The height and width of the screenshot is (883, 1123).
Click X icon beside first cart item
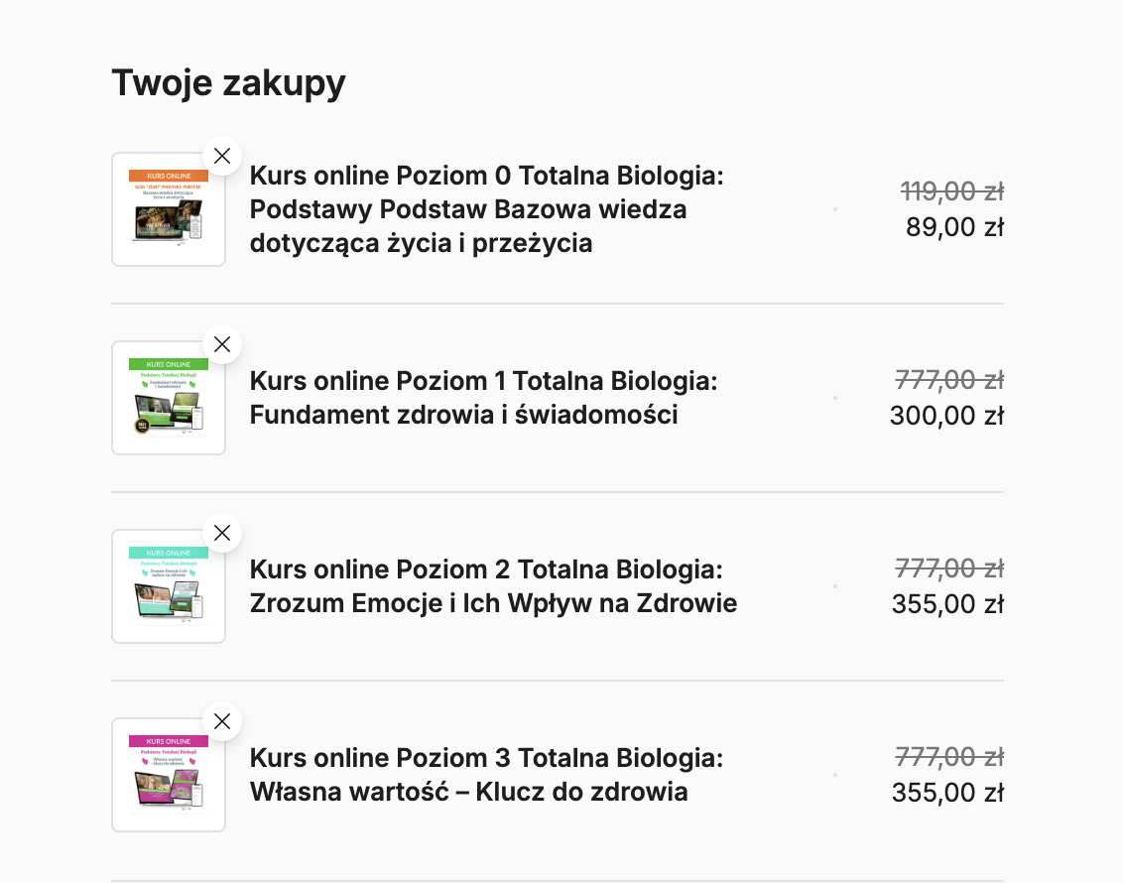tap(222, 156)
